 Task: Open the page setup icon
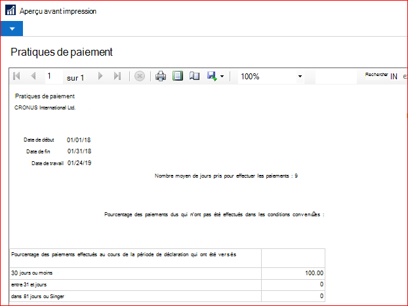point(194,76)
